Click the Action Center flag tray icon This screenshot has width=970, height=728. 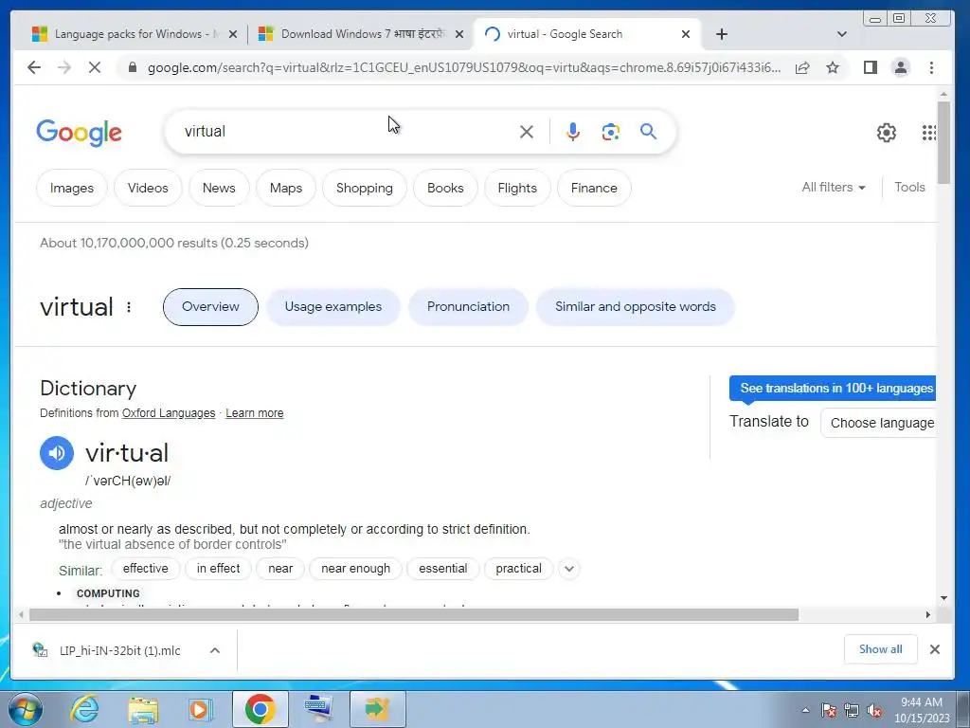point(829,710)
